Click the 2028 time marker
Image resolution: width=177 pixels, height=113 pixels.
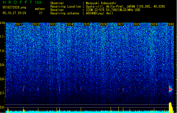[137, 24]
